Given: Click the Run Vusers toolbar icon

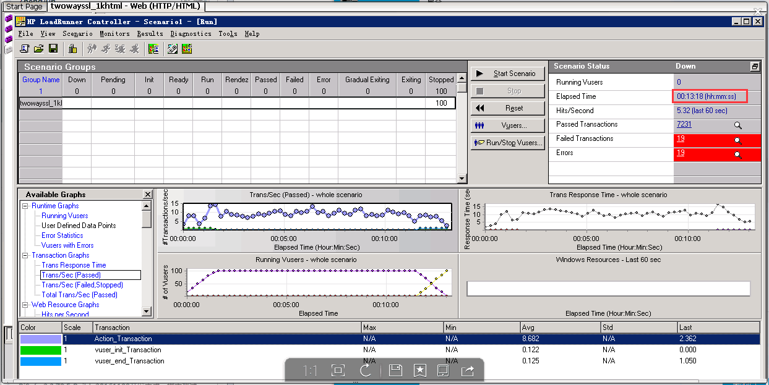Looking at the screenshot, I should click(x=106, y=48).
